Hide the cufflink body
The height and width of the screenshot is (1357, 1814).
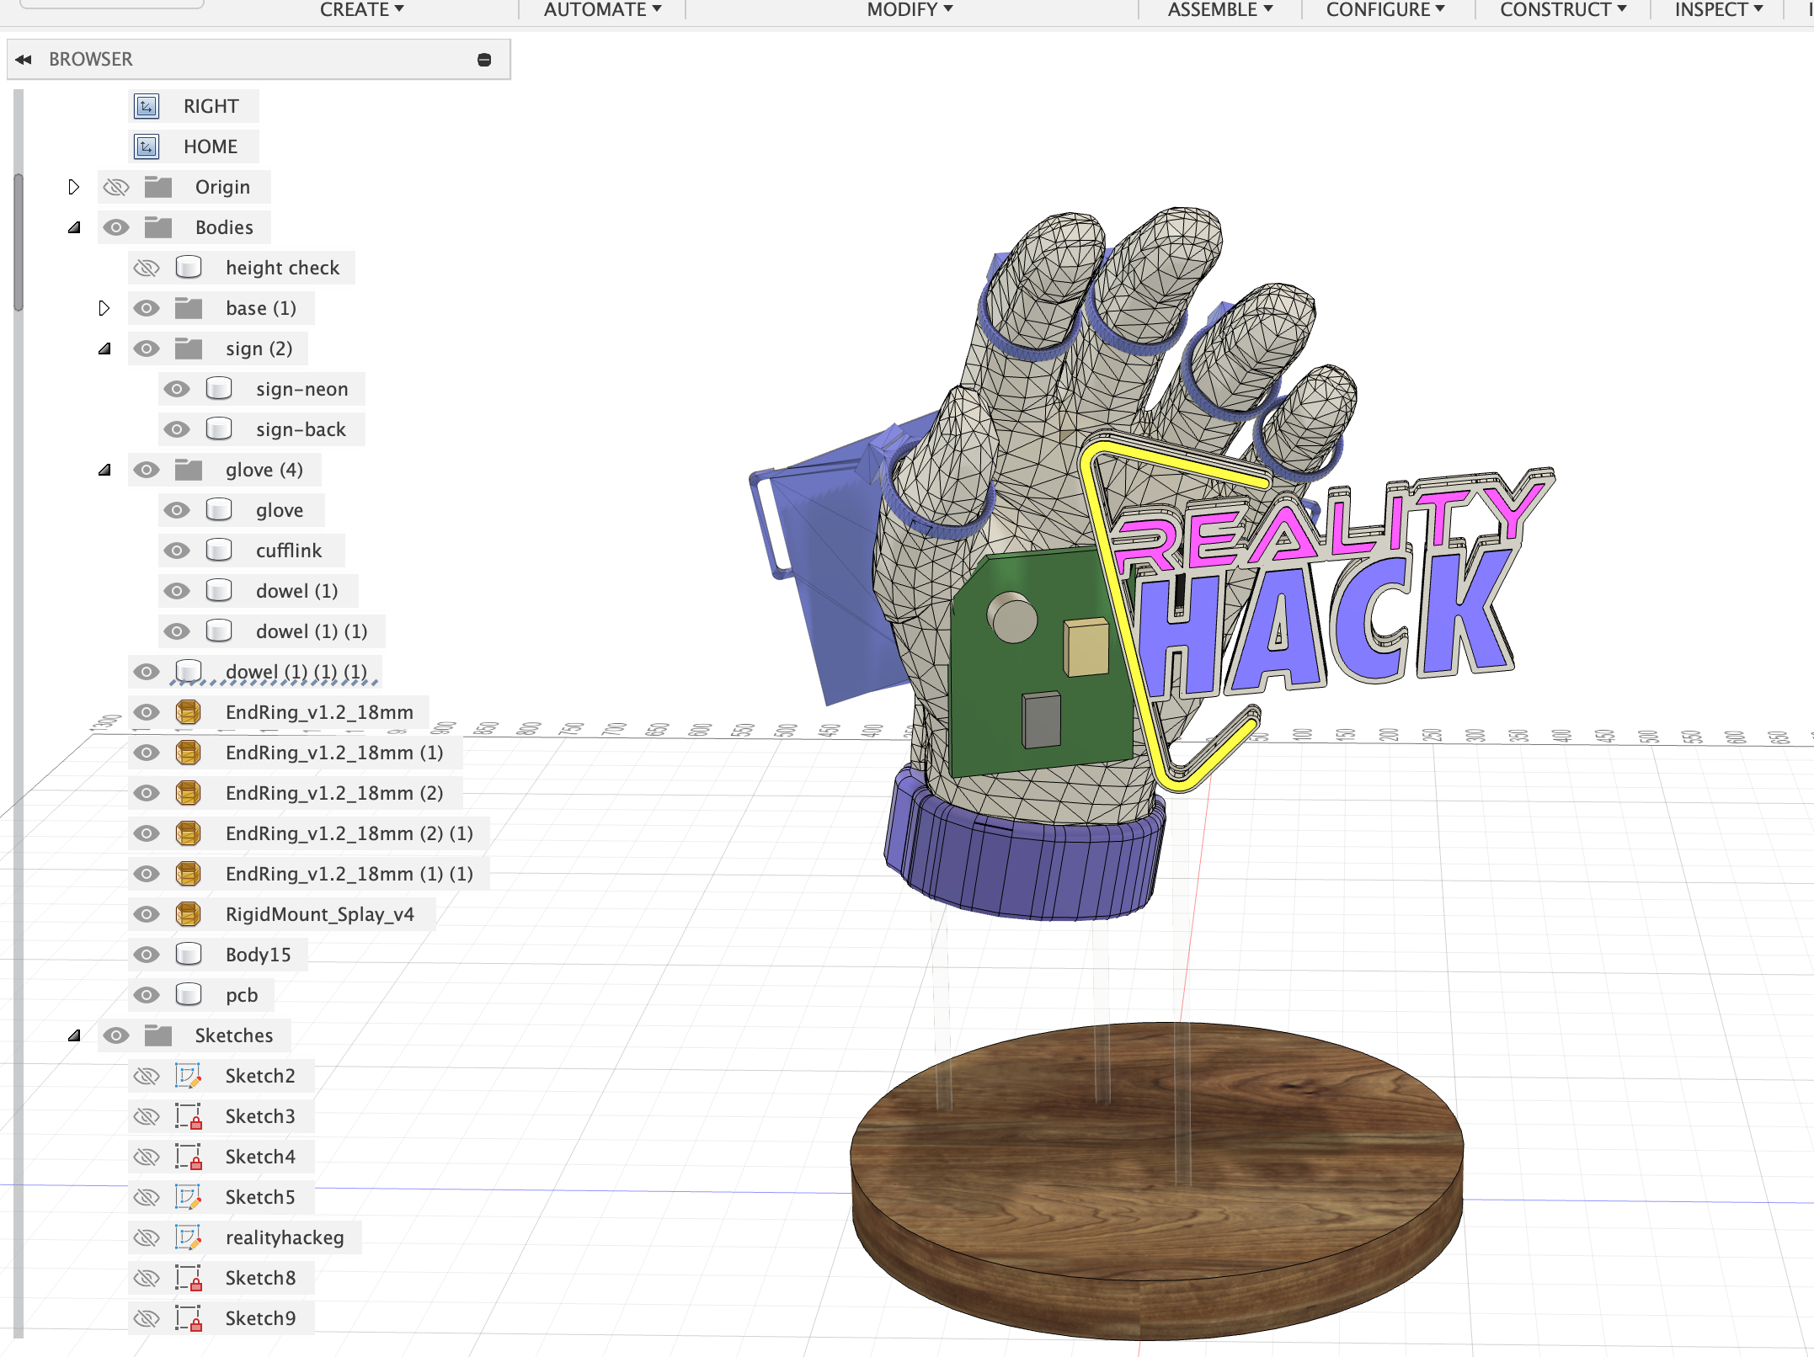click(x=178, y=550)
